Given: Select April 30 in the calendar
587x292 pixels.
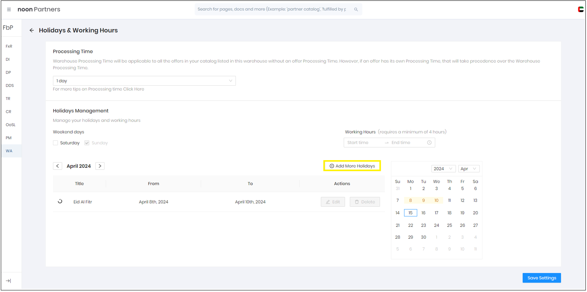Looking at the screenshot, I should (423, 237).
